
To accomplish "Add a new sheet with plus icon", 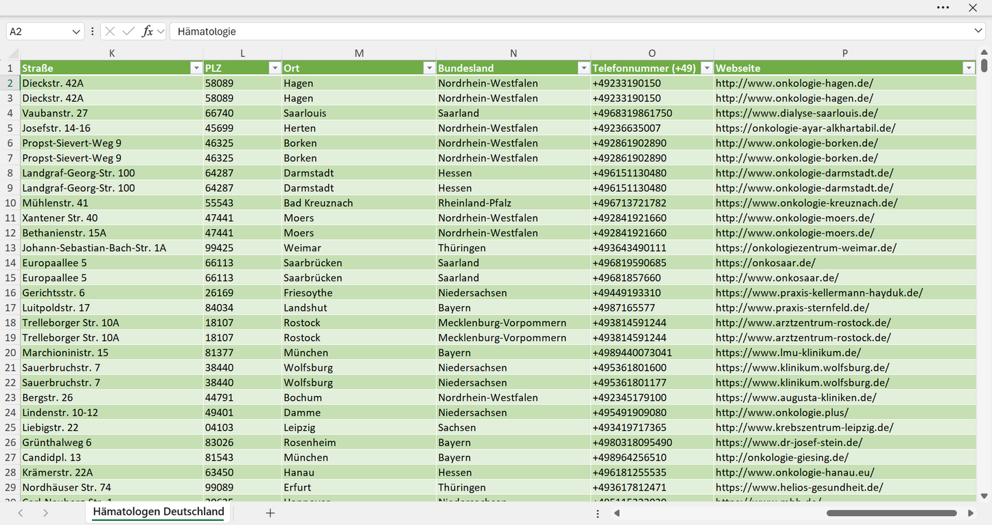I will pyautogui.click(x=270, y=513).
